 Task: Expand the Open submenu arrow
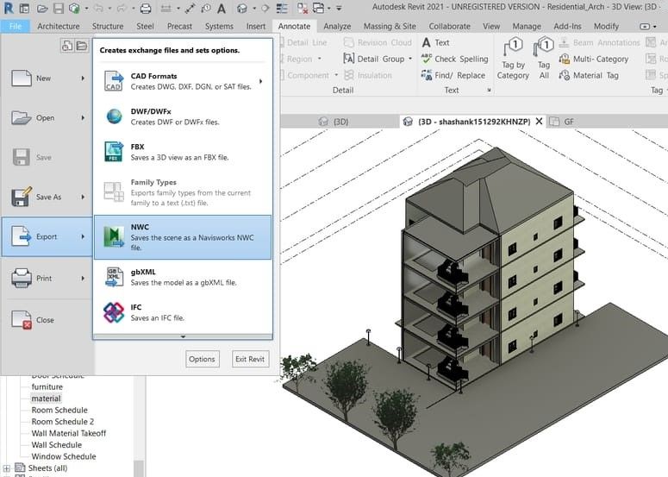tap(83, 117)
